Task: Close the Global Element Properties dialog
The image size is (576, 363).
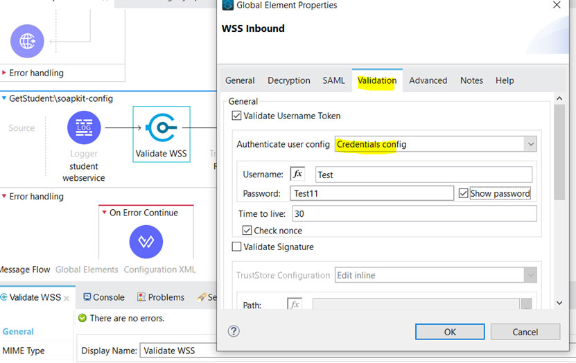Action: 557,5
